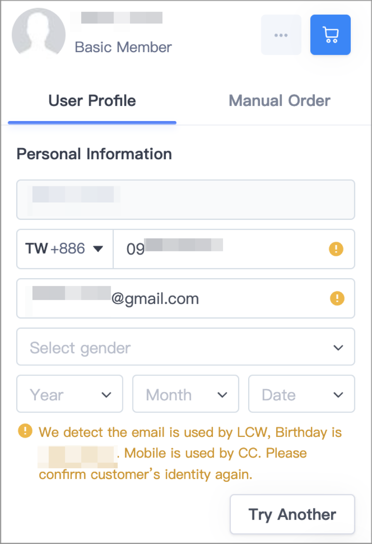Expand the Month dropdown

tap(186, 394)
